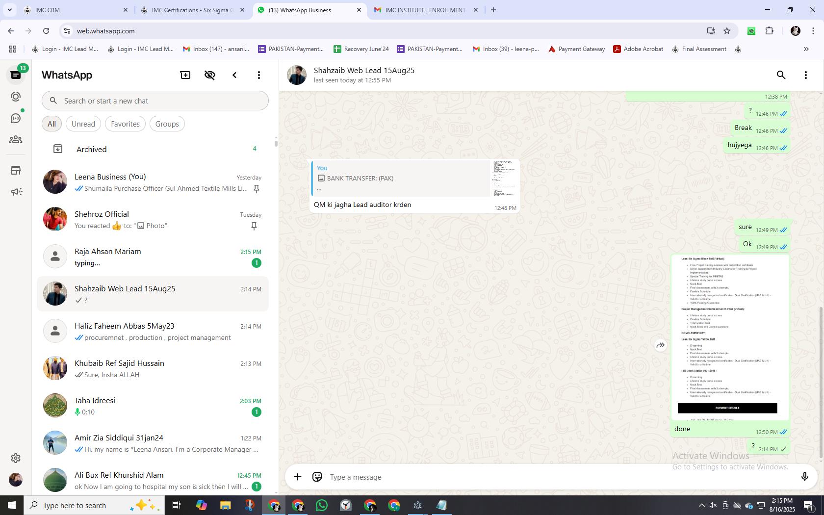
Task: Open Taha Idreesi chat
Action: coord(153,406)
